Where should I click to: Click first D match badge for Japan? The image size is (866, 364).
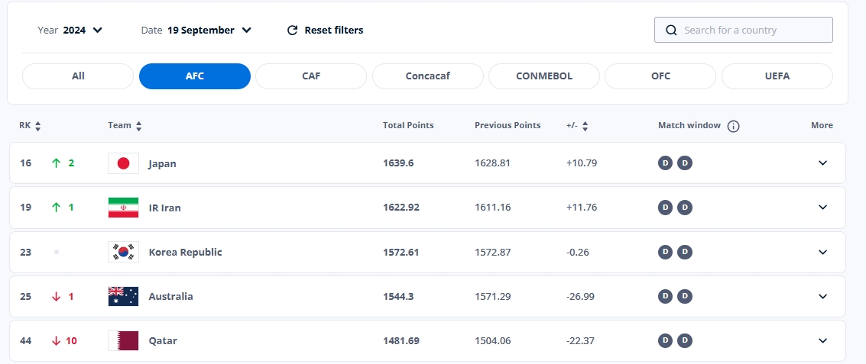(666, 163)
